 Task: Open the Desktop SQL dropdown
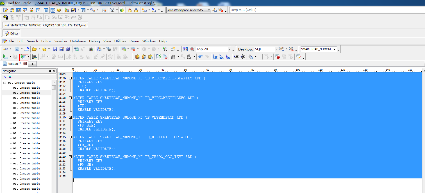point(276,49)
